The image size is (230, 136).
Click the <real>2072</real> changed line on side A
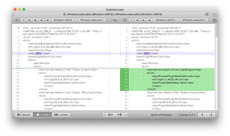(61, 54)
